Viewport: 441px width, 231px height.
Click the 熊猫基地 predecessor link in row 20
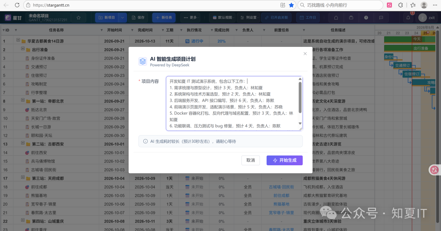point(281,204)
